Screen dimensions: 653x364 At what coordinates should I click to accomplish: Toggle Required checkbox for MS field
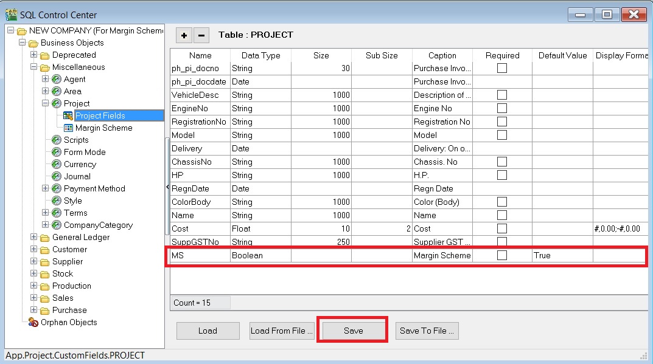[x=502, y=255]
